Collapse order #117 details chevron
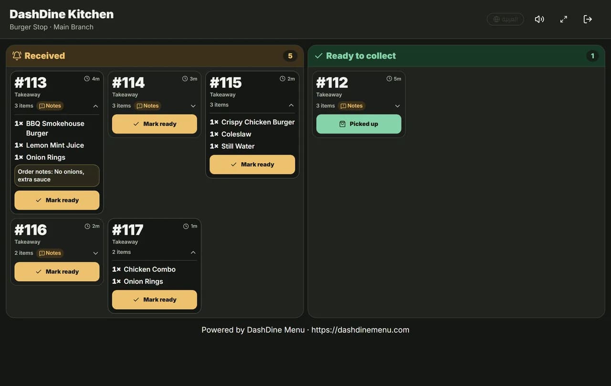This screenshot has height=386, width=611. 193,252
